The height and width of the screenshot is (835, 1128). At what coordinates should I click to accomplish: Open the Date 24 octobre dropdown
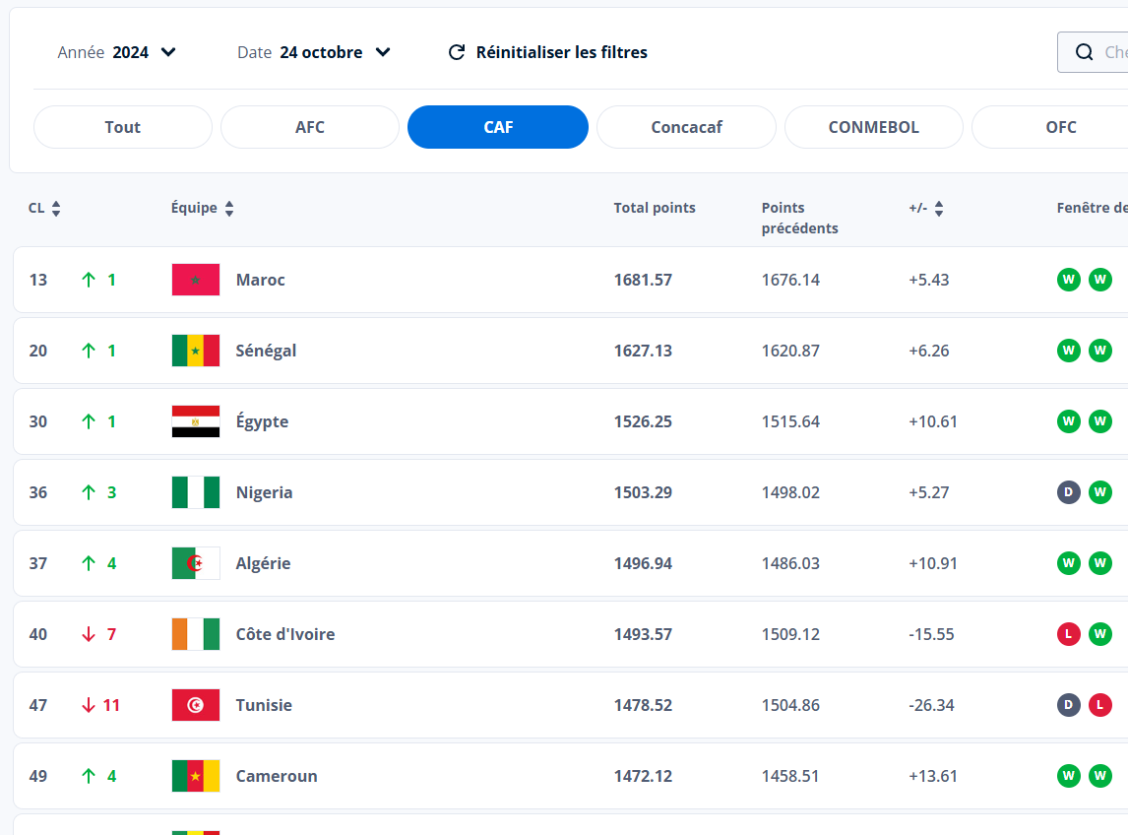(314, 52)
